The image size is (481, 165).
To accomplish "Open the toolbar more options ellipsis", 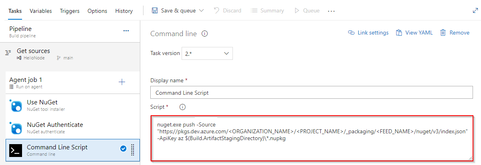I will [x=331, y=11].
